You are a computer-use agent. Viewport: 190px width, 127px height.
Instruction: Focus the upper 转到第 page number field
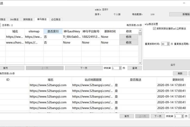coord(115,68)
